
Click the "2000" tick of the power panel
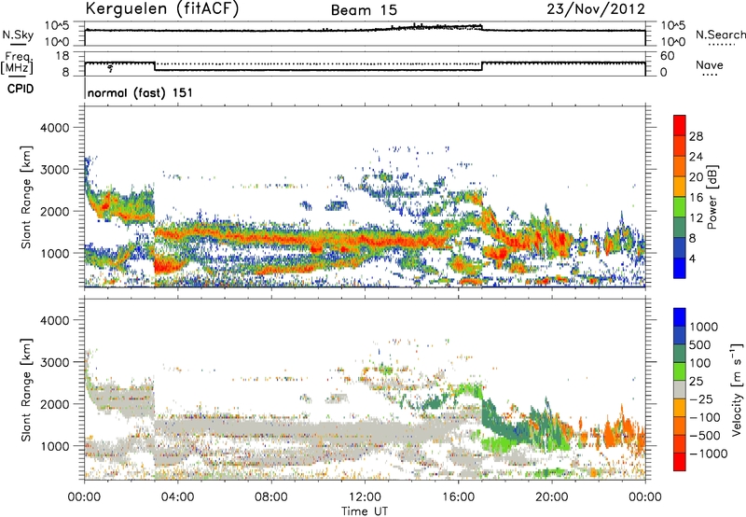pos(55,211)
